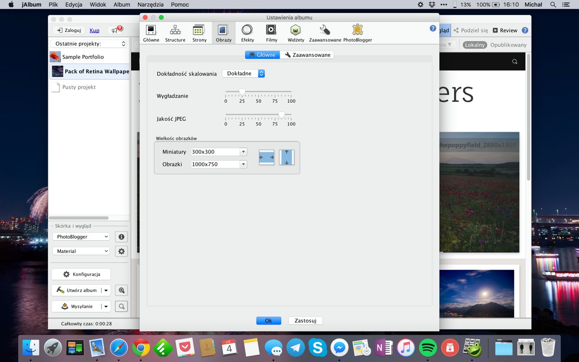Open the Edycja menu
This screenshot has height=362, width=579.
74,5
